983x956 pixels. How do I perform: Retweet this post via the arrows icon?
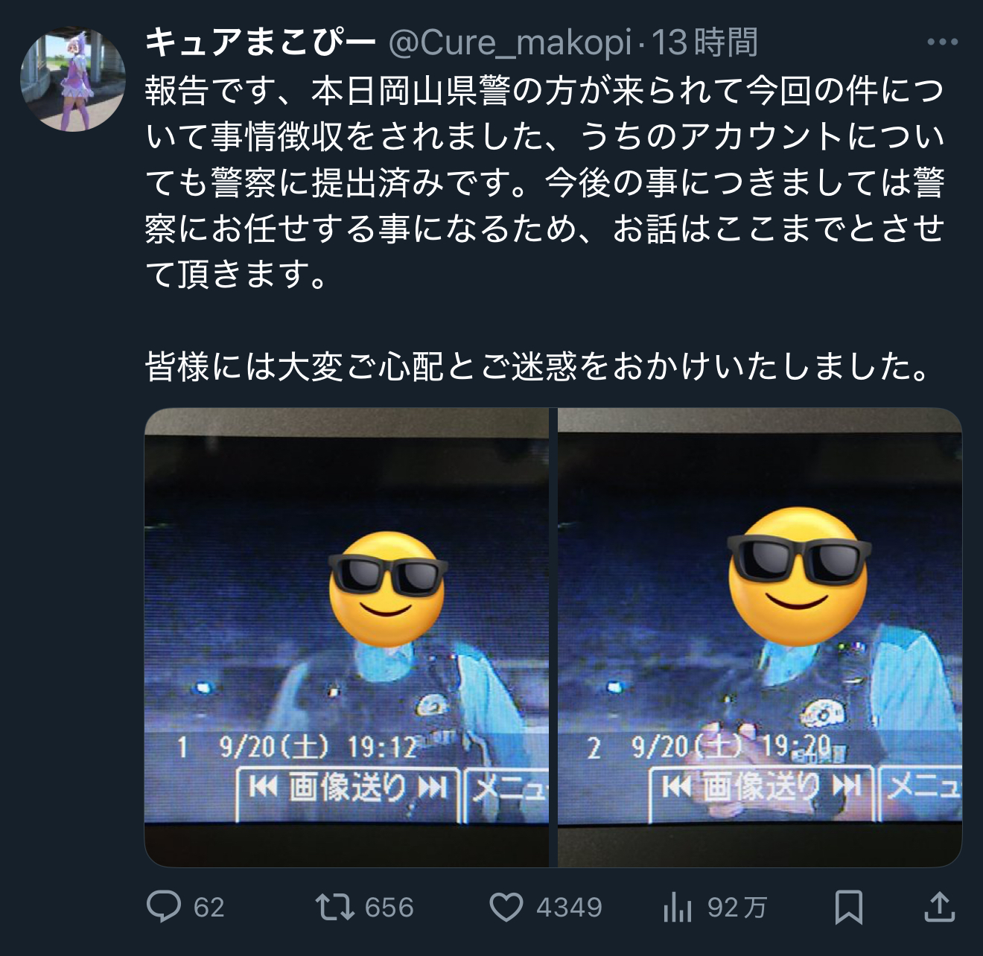click(x=334, y=907)
